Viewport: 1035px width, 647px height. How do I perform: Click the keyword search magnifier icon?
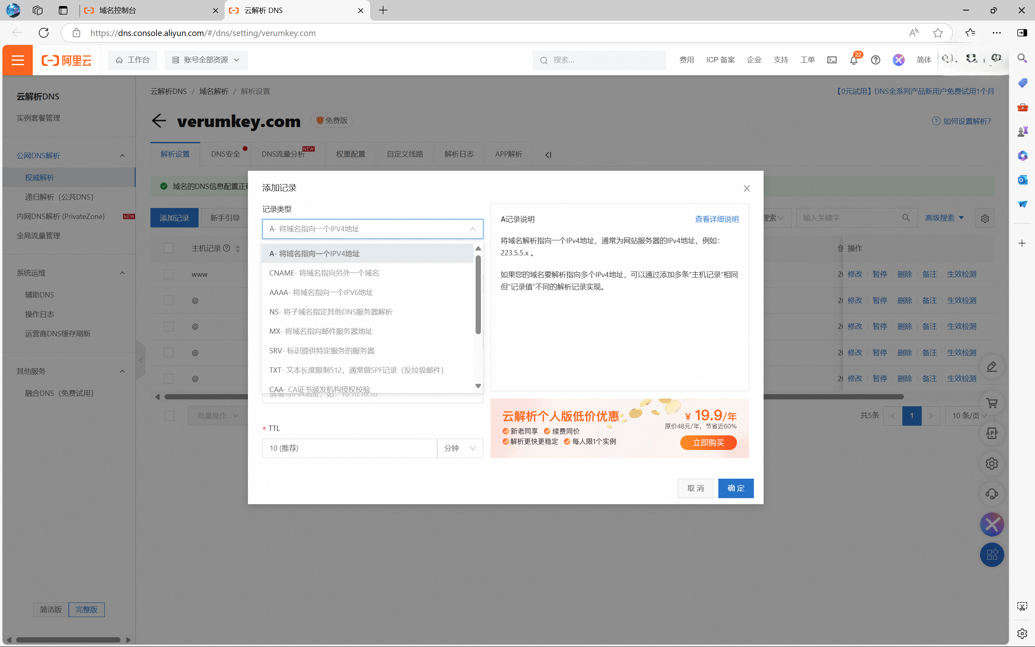tap(906, 218)
